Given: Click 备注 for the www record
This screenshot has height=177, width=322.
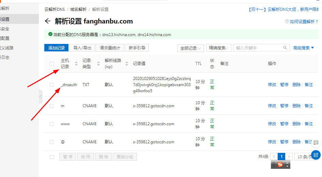Looking at the screenshot, I should point(309,124).
